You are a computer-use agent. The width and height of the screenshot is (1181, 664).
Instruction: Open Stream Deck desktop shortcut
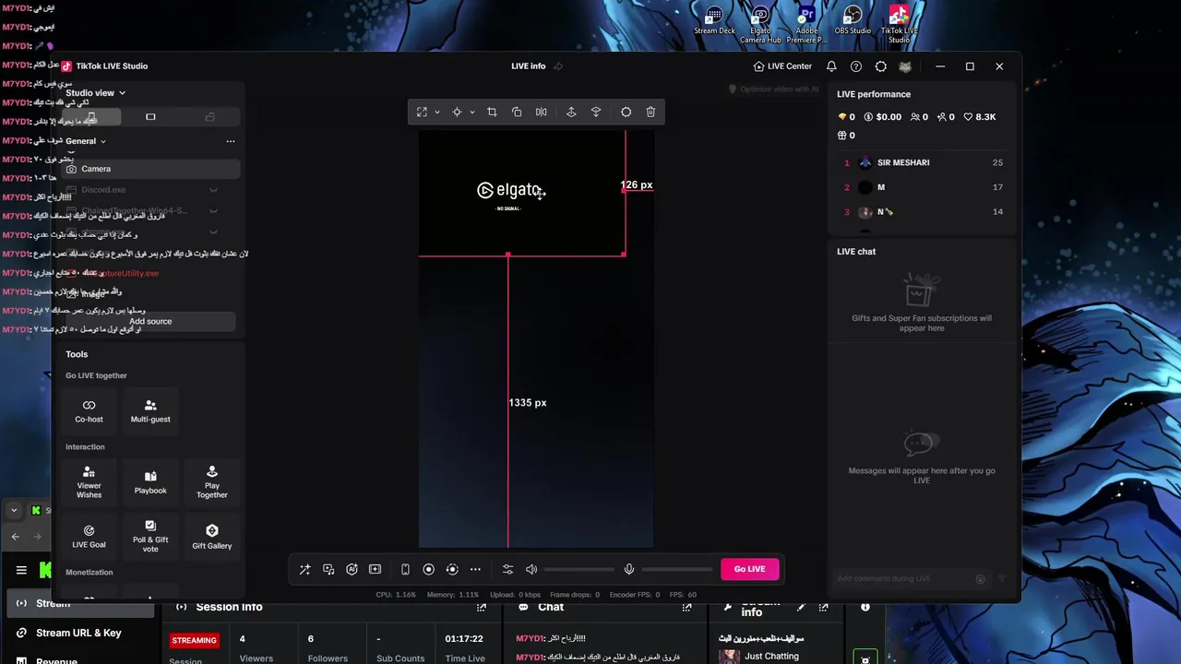click(714, 21)
